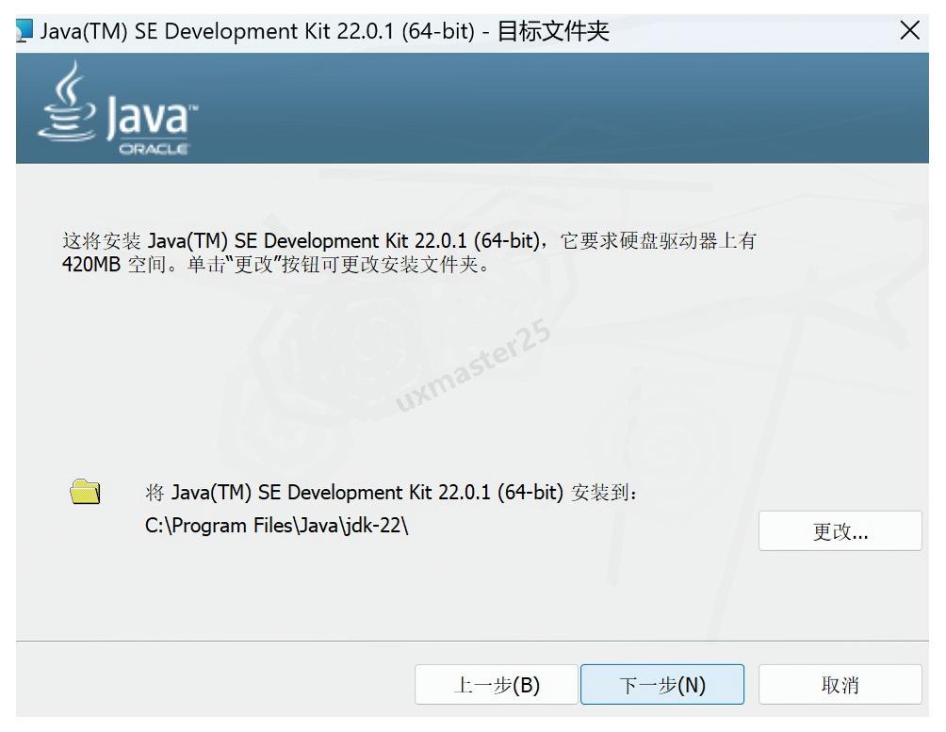Select 上一步(B) to go back
This screenshot has width=946, height=732.
(x=497, y=685)
